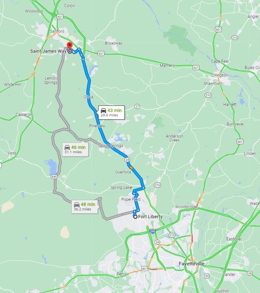Click the Fort Liberty origin circle
Image resolution: width=260 pixels, height=293 pixels.
click(135, 217)
